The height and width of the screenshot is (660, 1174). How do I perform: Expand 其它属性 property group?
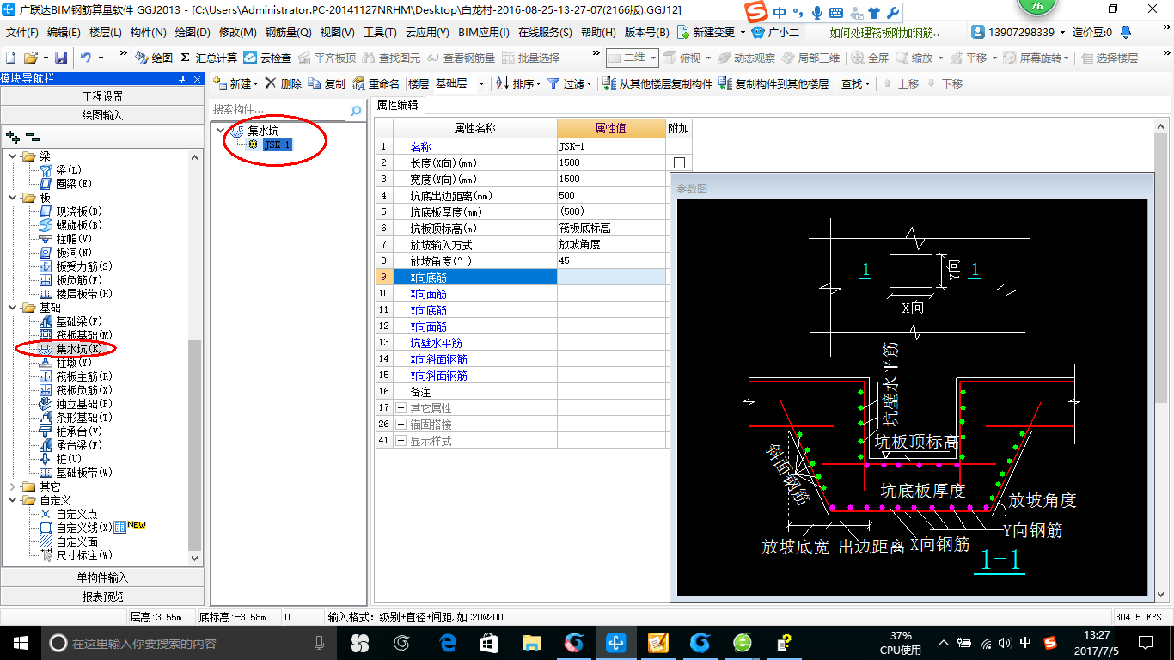[x=401, y=408]
